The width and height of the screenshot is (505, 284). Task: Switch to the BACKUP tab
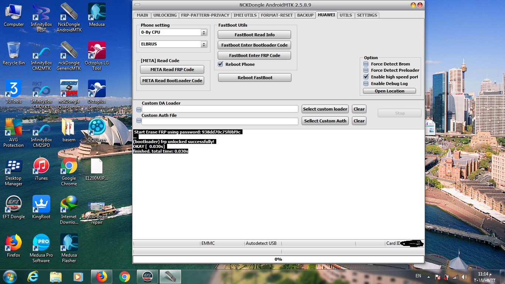[305, 15]
